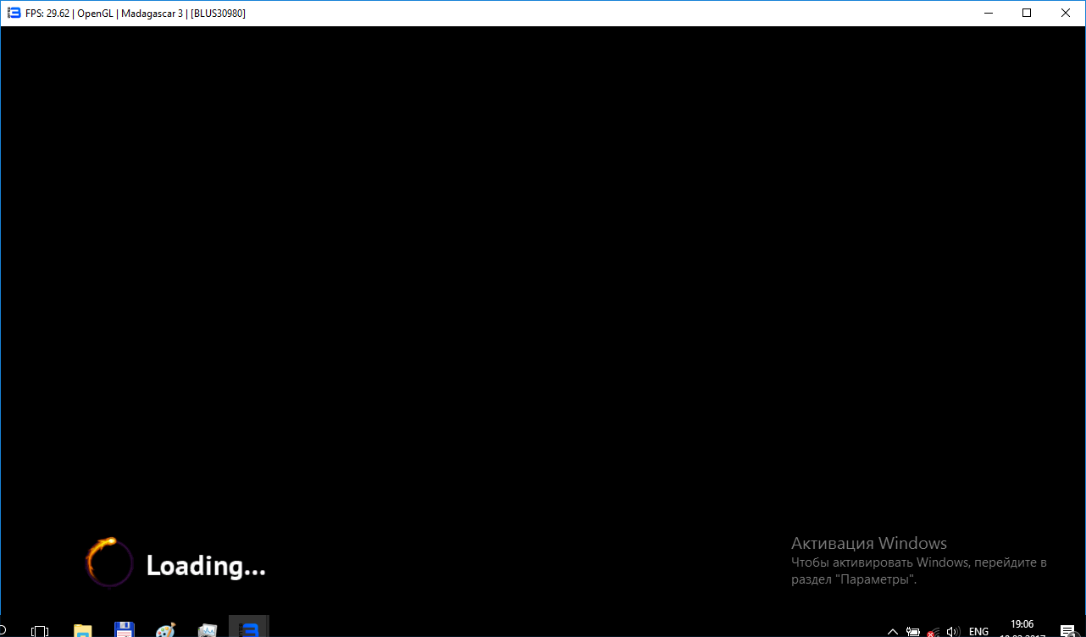
Task: Switch the ENG input language indicator
Action: [x=978, y=632]
